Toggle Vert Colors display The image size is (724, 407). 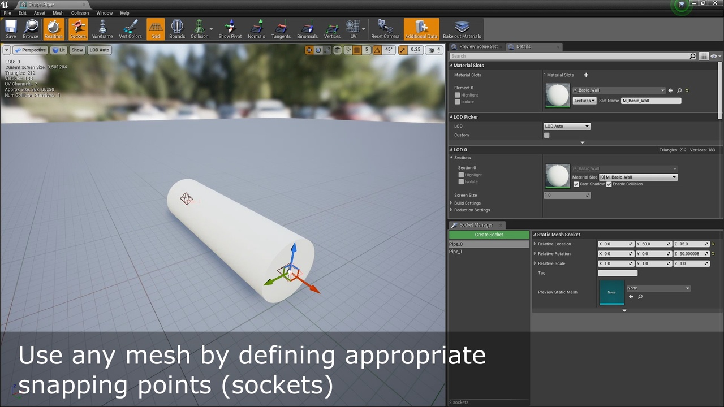coord(130,29)
